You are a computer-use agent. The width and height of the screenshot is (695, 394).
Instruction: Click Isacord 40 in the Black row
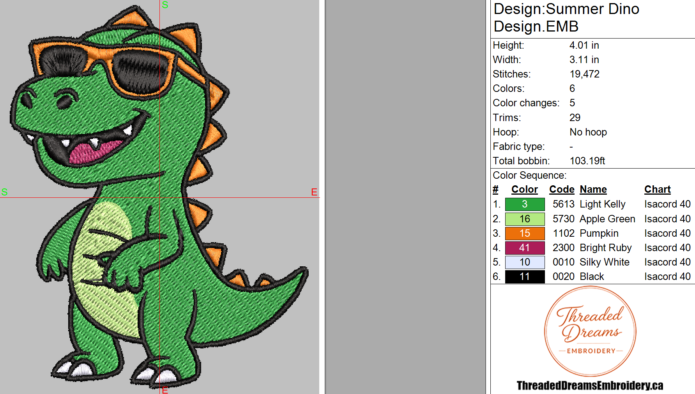tap(667, 277)
